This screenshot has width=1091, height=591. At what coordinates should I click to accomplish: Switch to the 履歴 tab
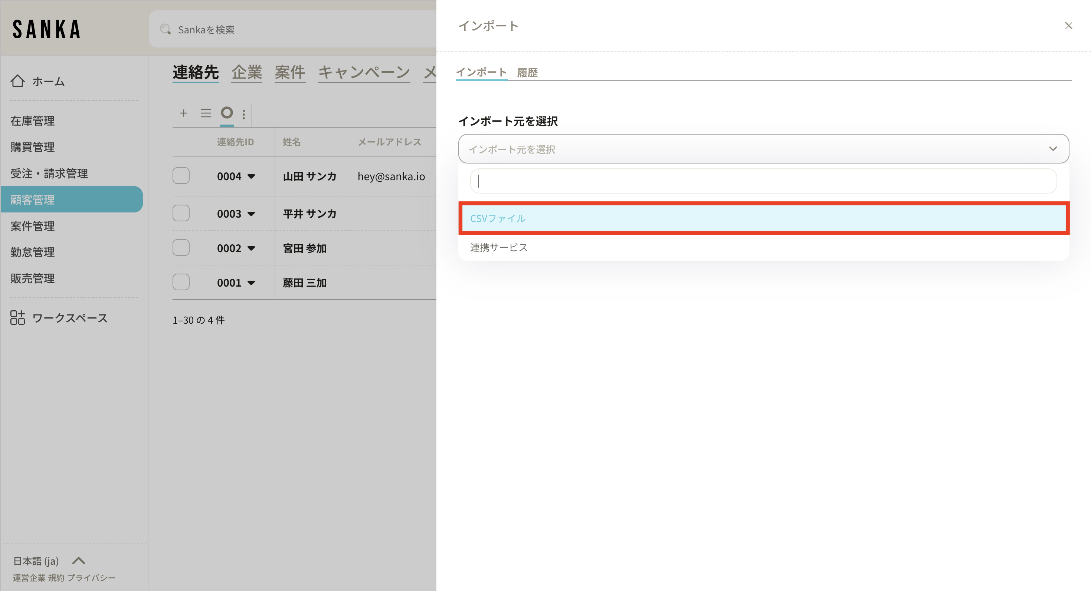click(x=527, y=72)
